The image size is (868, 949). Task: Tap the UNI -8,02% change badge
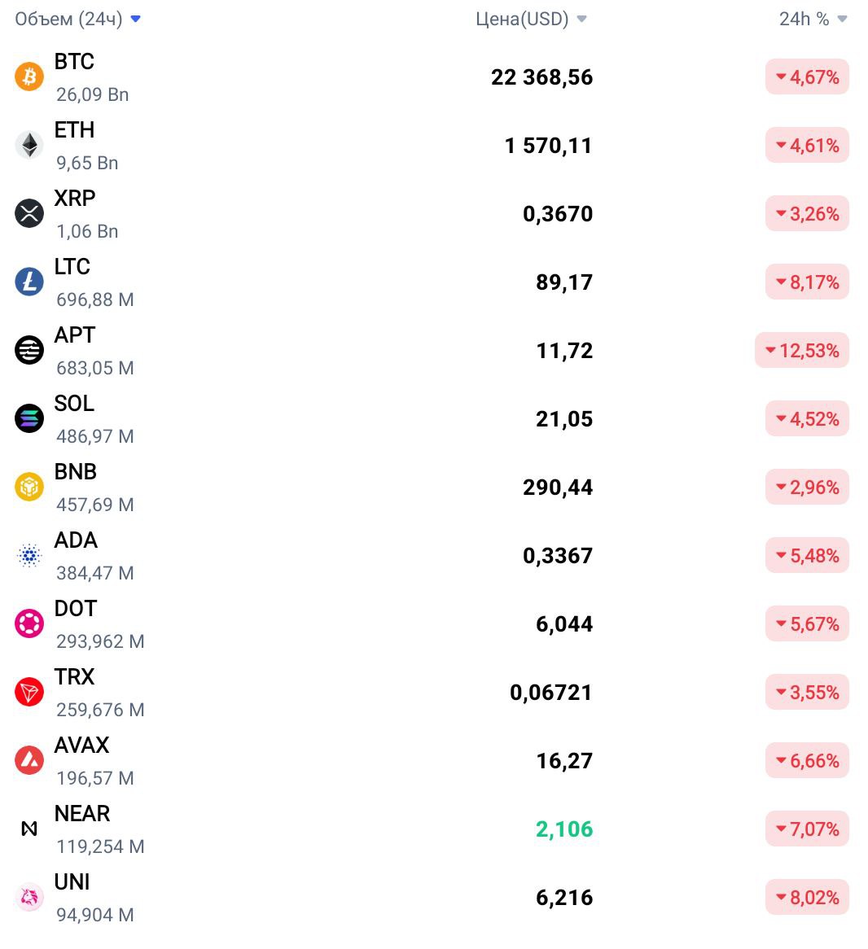click(x=807, y=898)
